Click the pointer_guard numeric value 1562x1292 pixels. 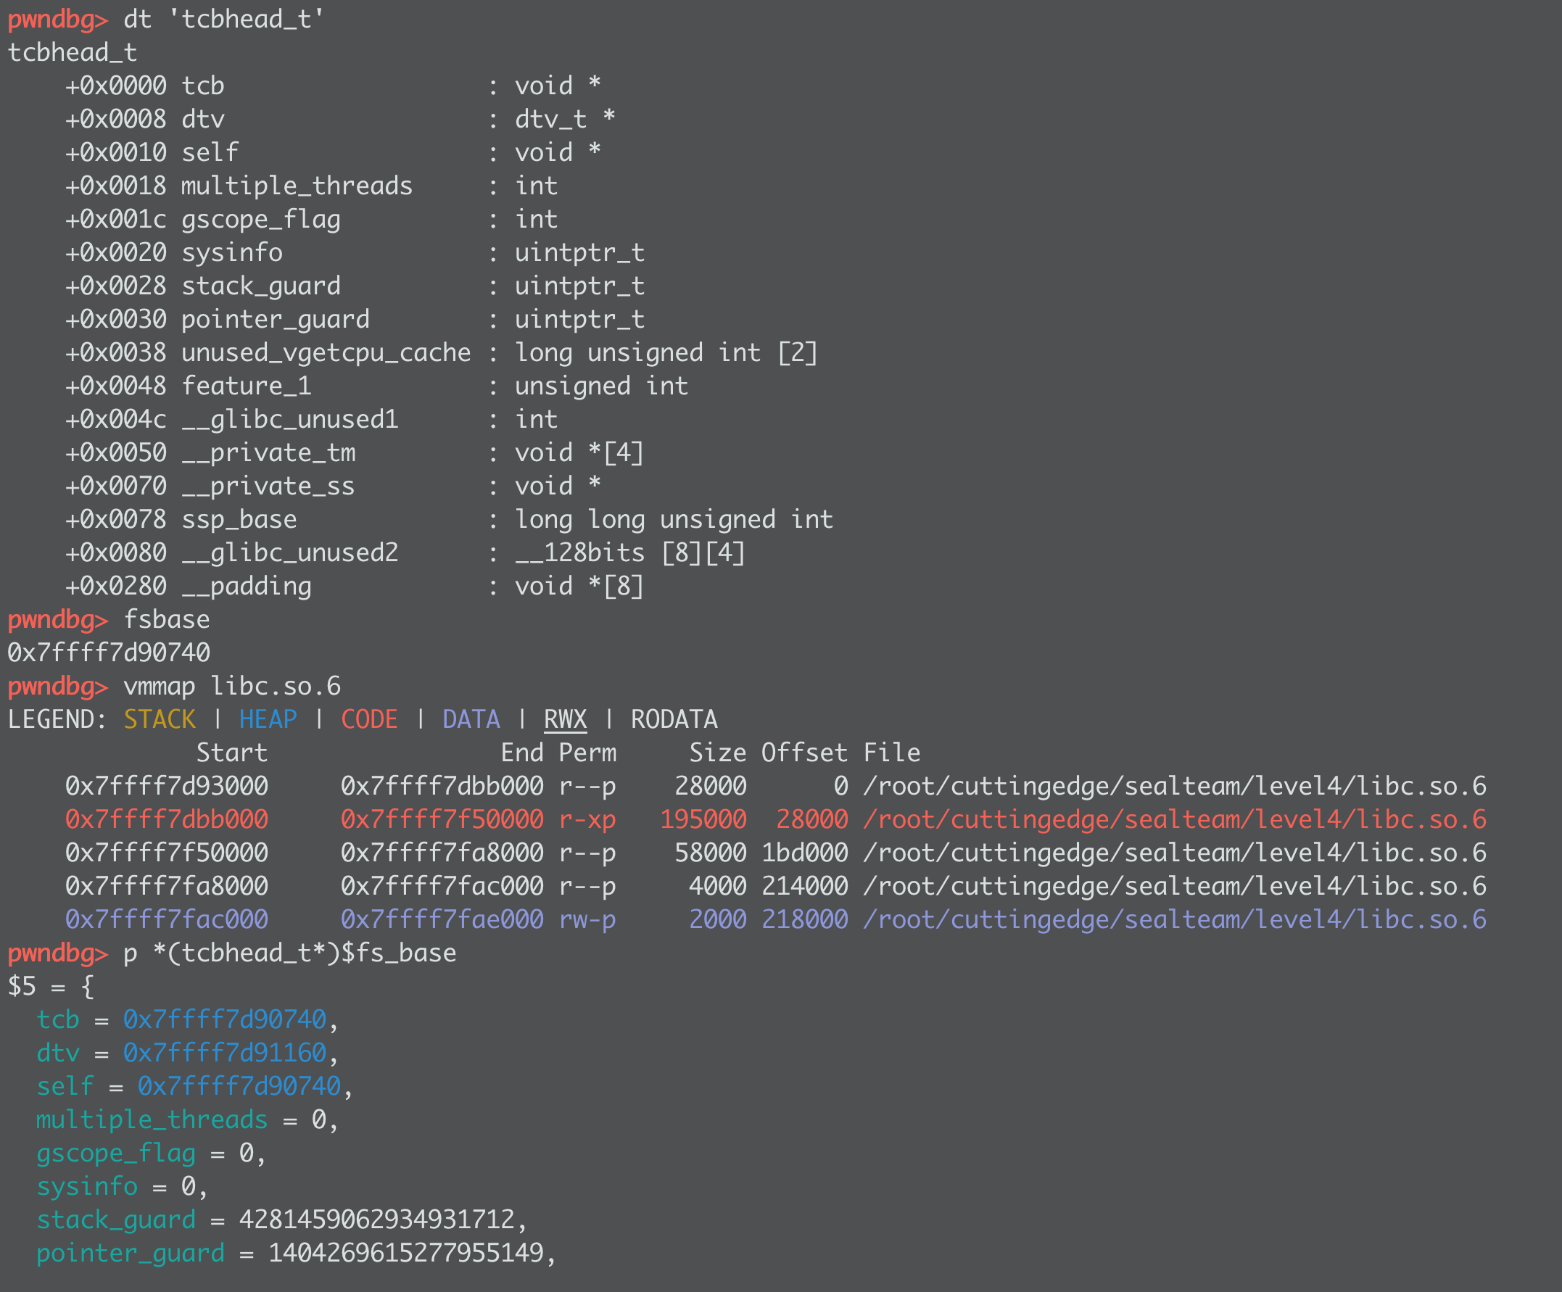405,1253
